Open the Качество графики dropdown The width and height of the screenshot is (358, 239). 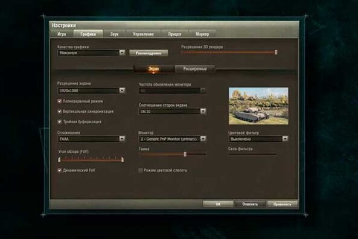pos(91,53)
